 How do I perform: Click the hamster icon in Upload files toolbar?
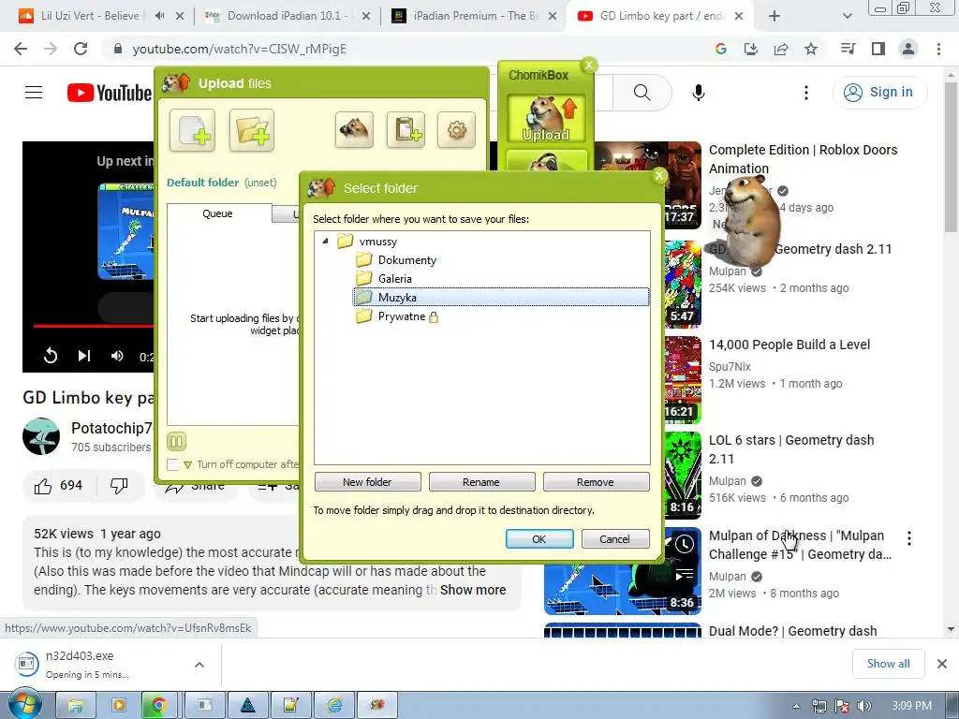pos(354,129)
